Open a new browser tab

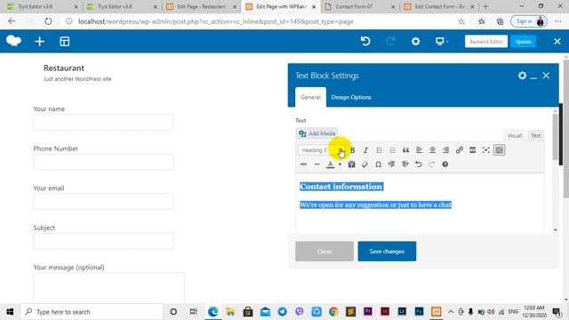(x=485, y=6)
